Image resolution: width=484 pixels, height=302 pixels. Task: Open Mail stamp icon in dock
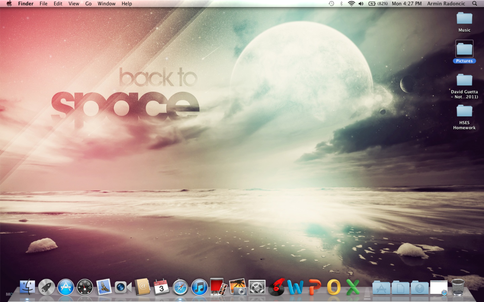pos(104,287)
